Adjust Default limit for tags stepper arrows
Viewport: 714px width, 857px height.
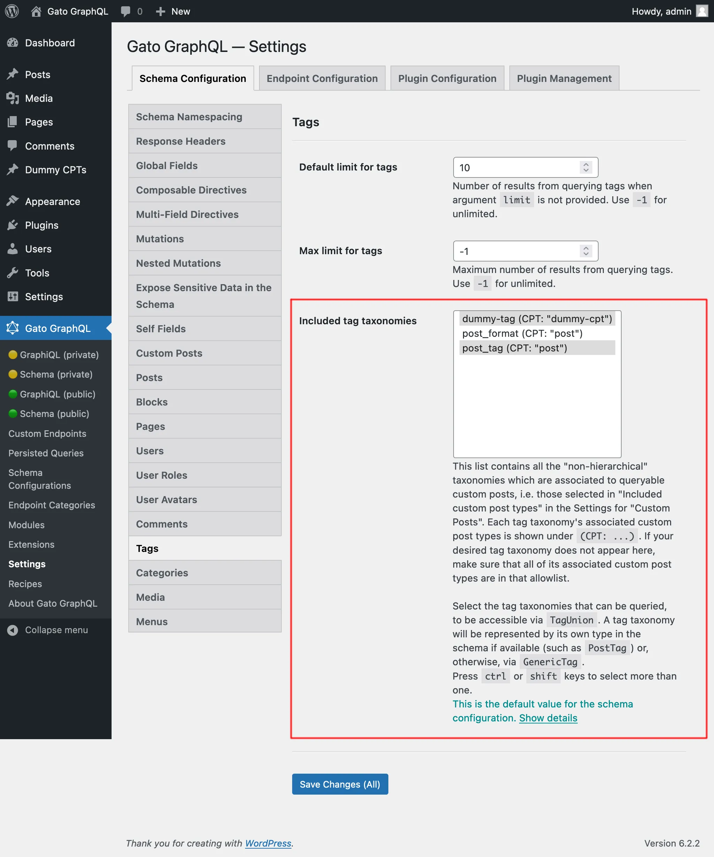coord(585,167)
